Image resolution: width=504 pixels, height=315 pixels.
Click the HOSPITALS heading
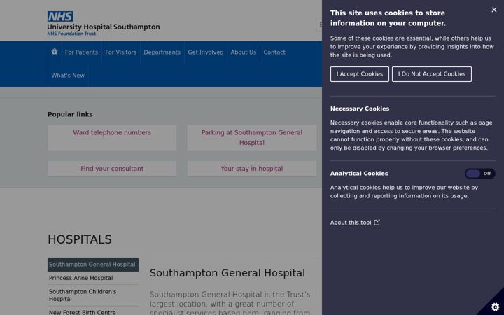click(x=80, y=239)
